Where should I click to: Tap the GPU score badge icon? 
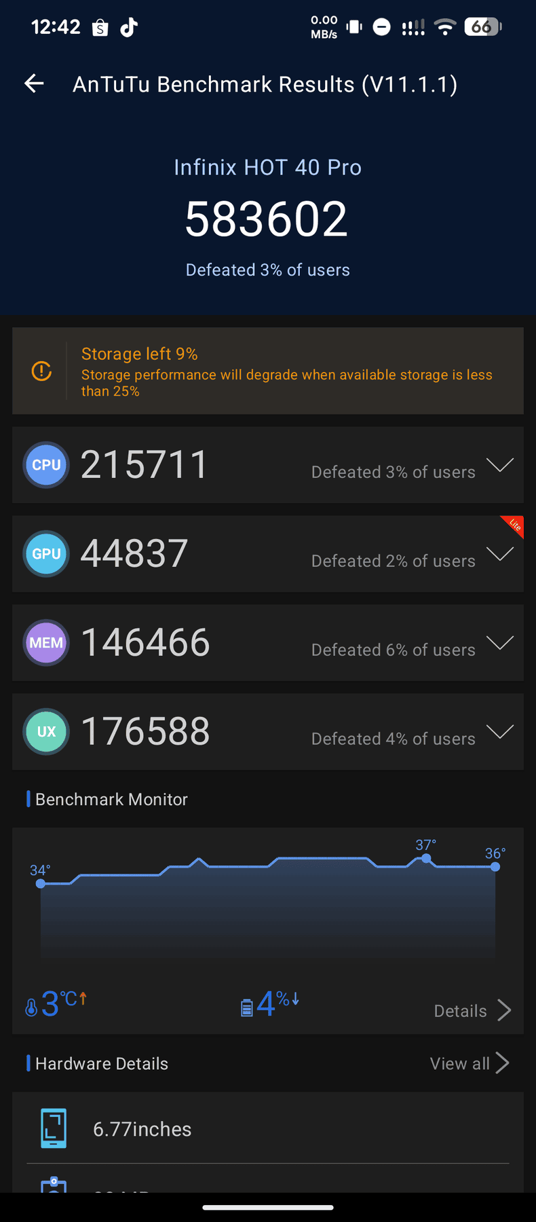point(46,554)
